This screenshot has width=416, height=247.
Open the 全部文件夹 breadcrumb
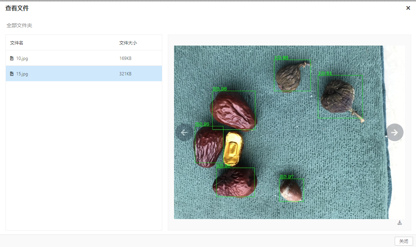coord(19,26)
